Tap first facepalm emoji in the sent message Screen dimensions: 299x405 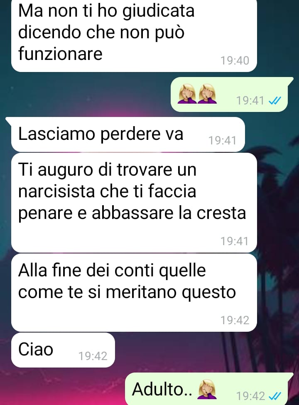188,93
